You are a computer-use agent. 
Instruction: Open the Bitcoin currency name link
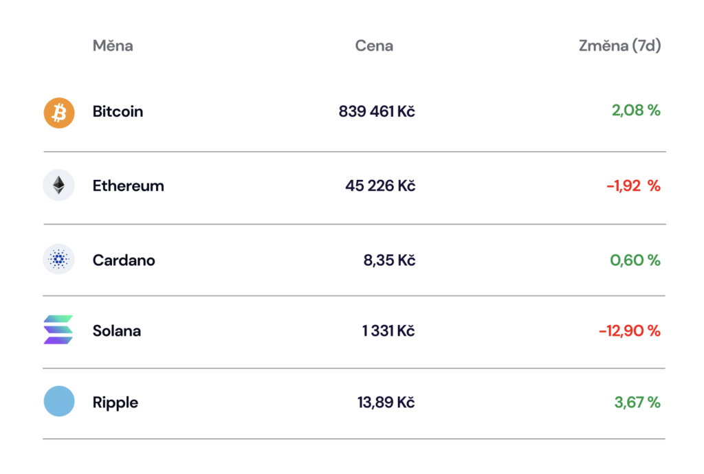point(118,111)
